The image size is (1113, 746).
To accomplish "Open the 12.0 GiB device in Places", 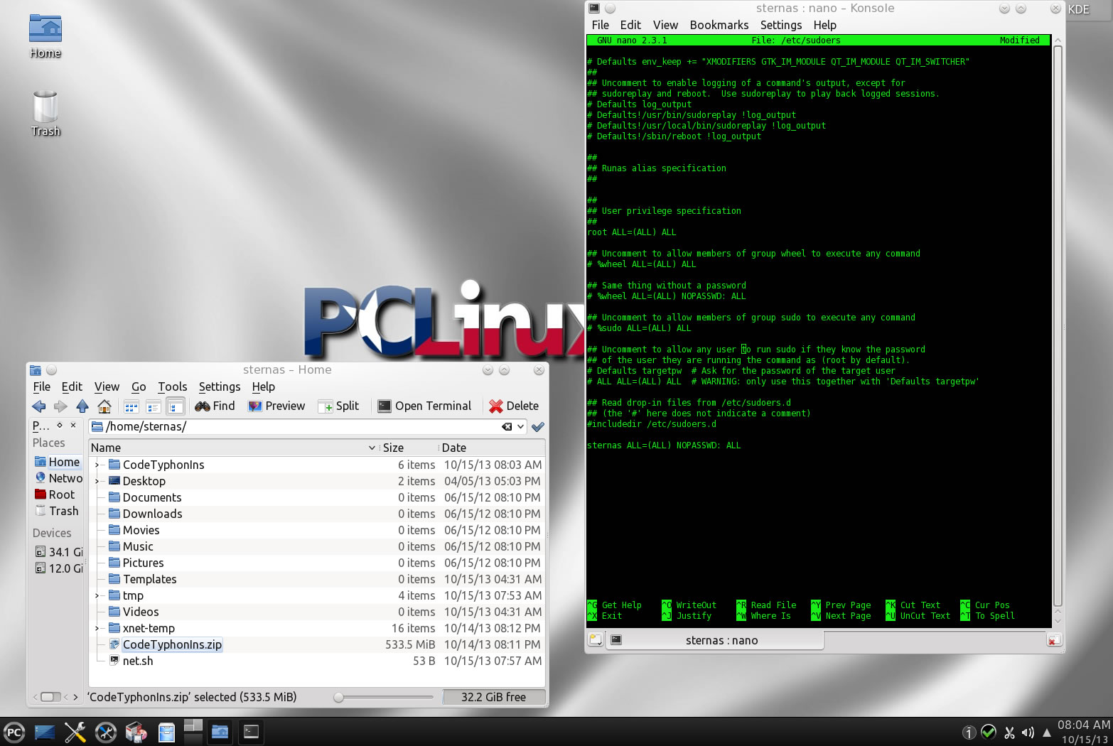I will coord(58,568).
